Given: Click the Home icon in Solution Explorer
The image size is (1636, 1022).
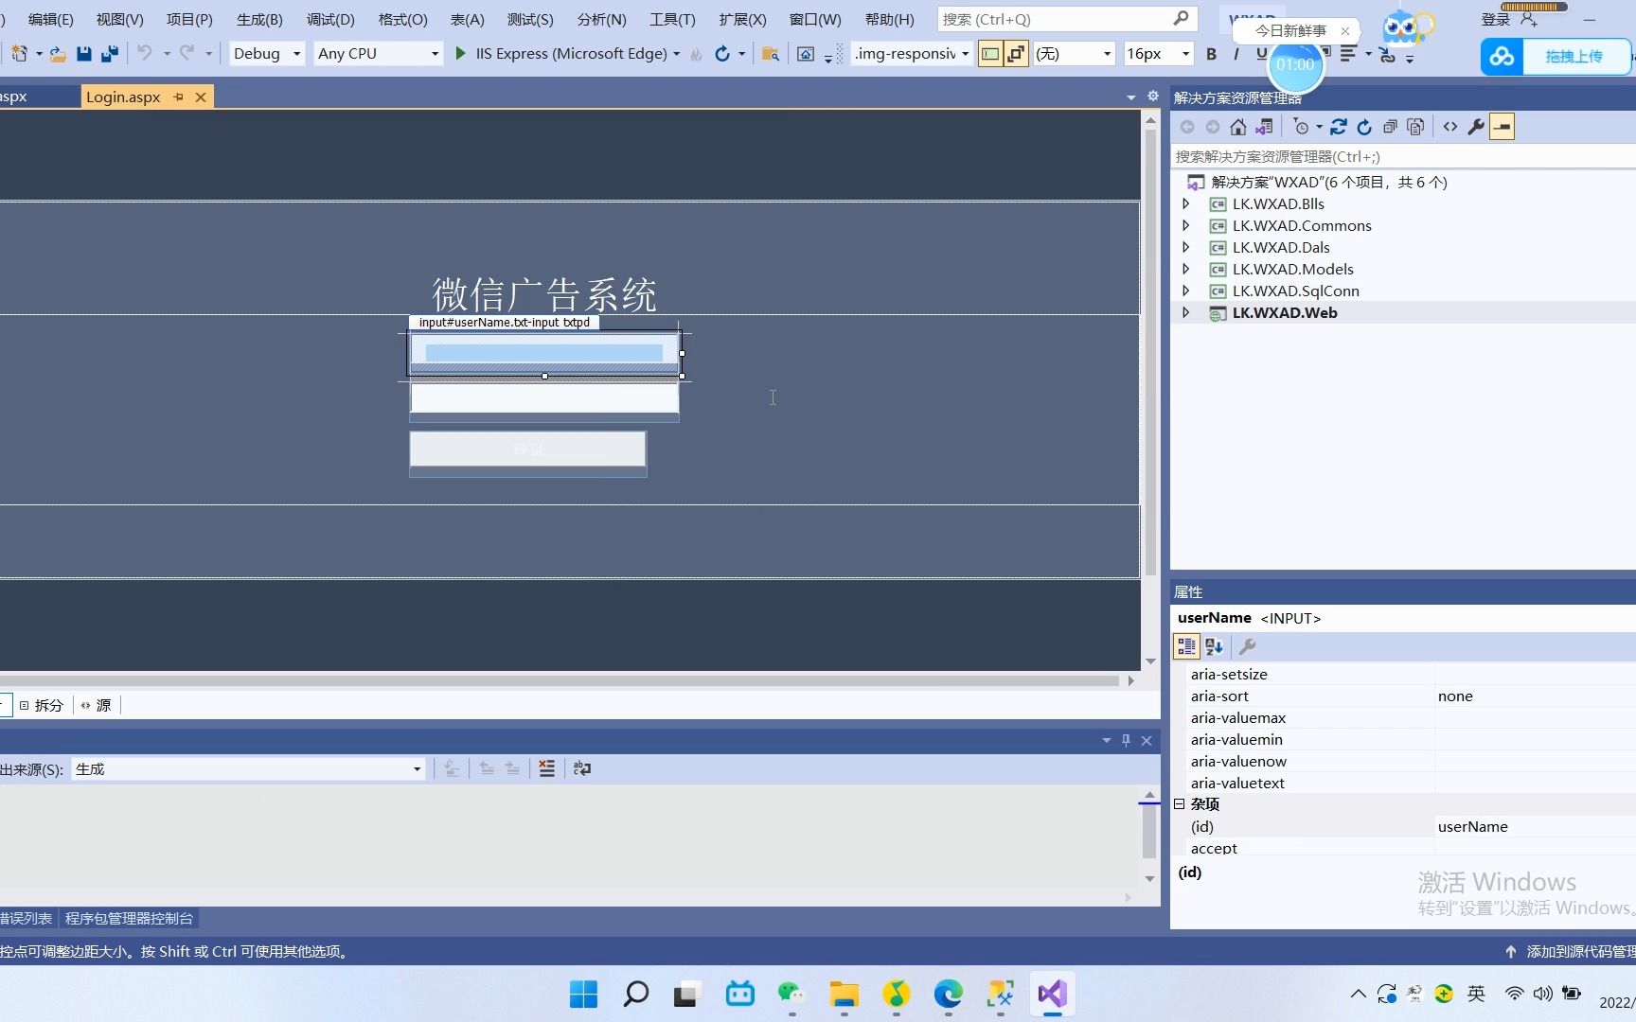Looking at the screenshot, I should pyautogui.click(x=1237, y=127).
